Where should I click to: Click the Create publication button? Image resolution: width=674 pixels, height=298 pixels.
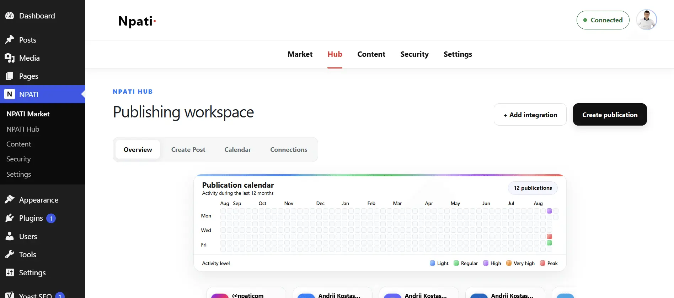610,115
